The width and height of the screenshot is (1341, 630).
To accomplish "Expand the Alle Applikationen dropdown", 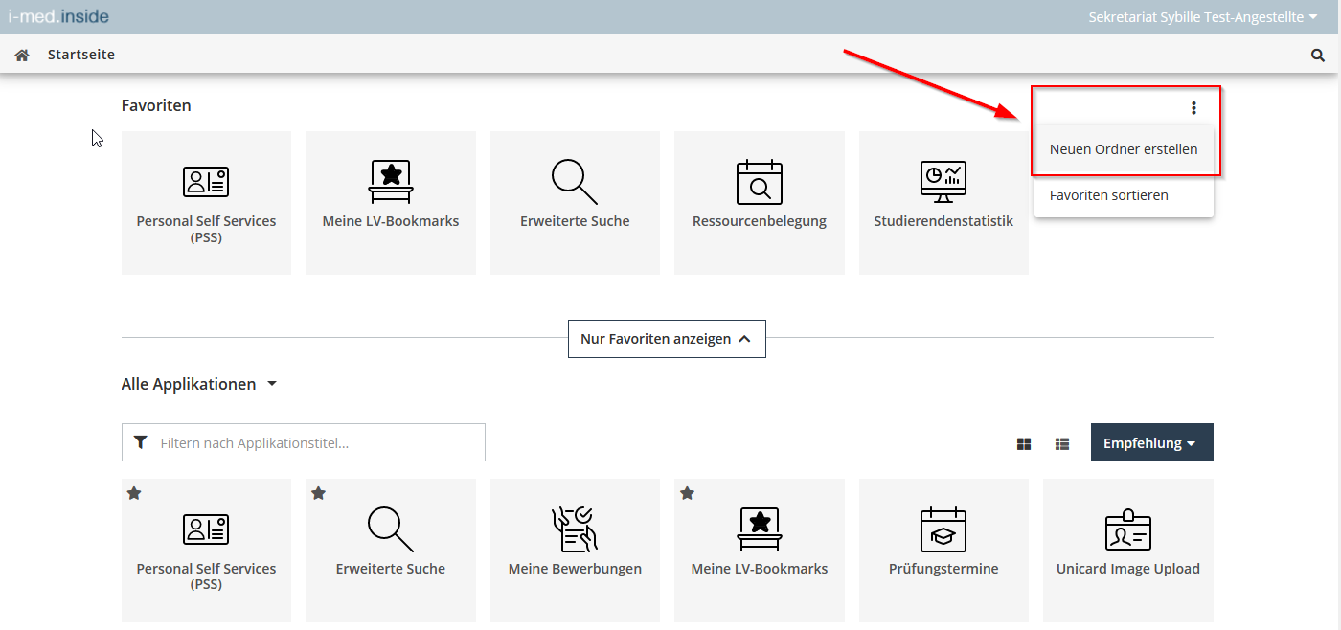I will click(198, 384).
